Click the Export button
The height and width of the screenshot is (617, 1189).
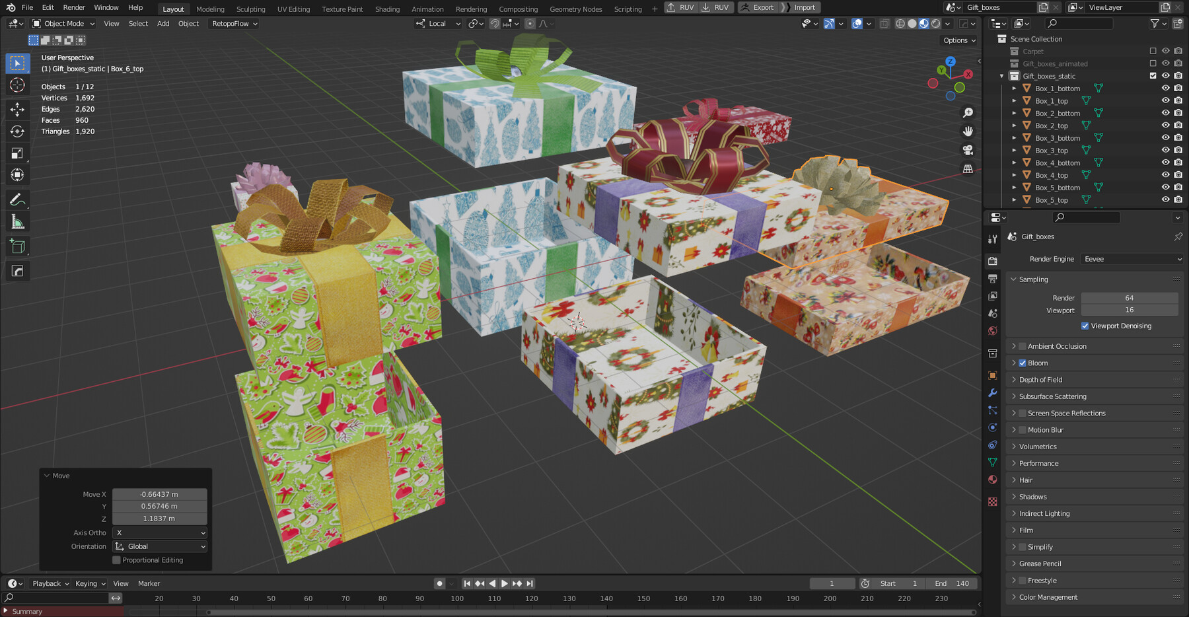758,7
